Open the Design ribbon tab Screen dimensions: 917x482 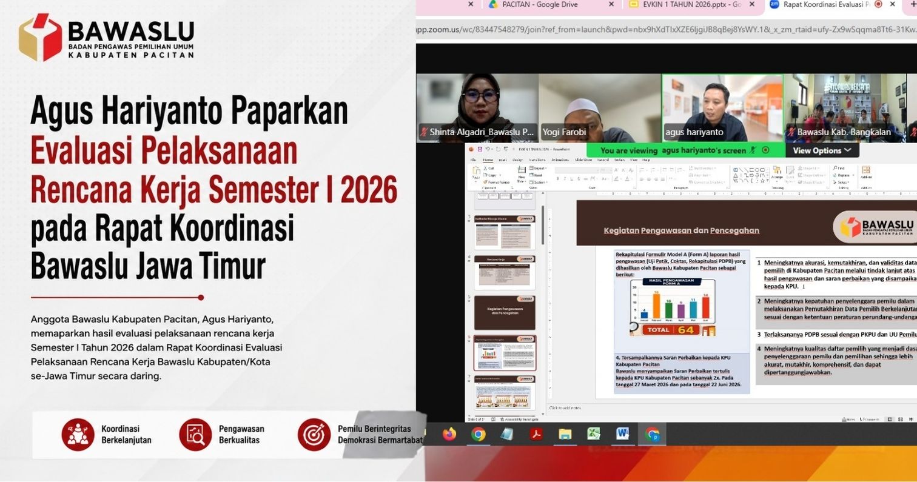[517, 160]
